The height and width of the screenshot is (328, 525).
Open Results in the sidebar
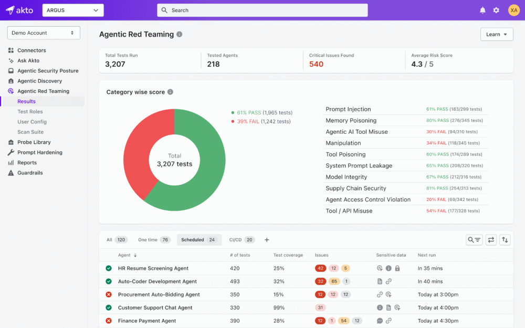point(26,101)
